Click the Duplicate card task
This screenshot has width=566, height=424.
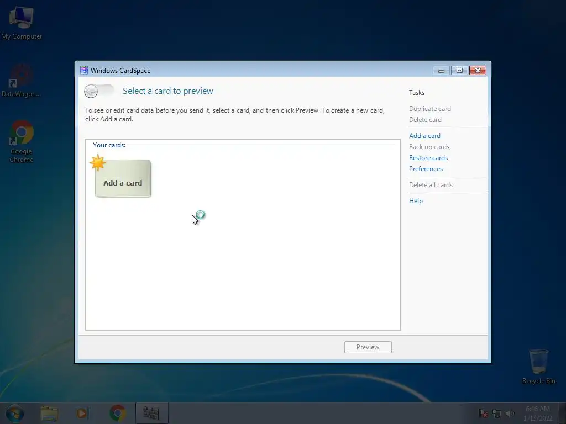point(429,109)
